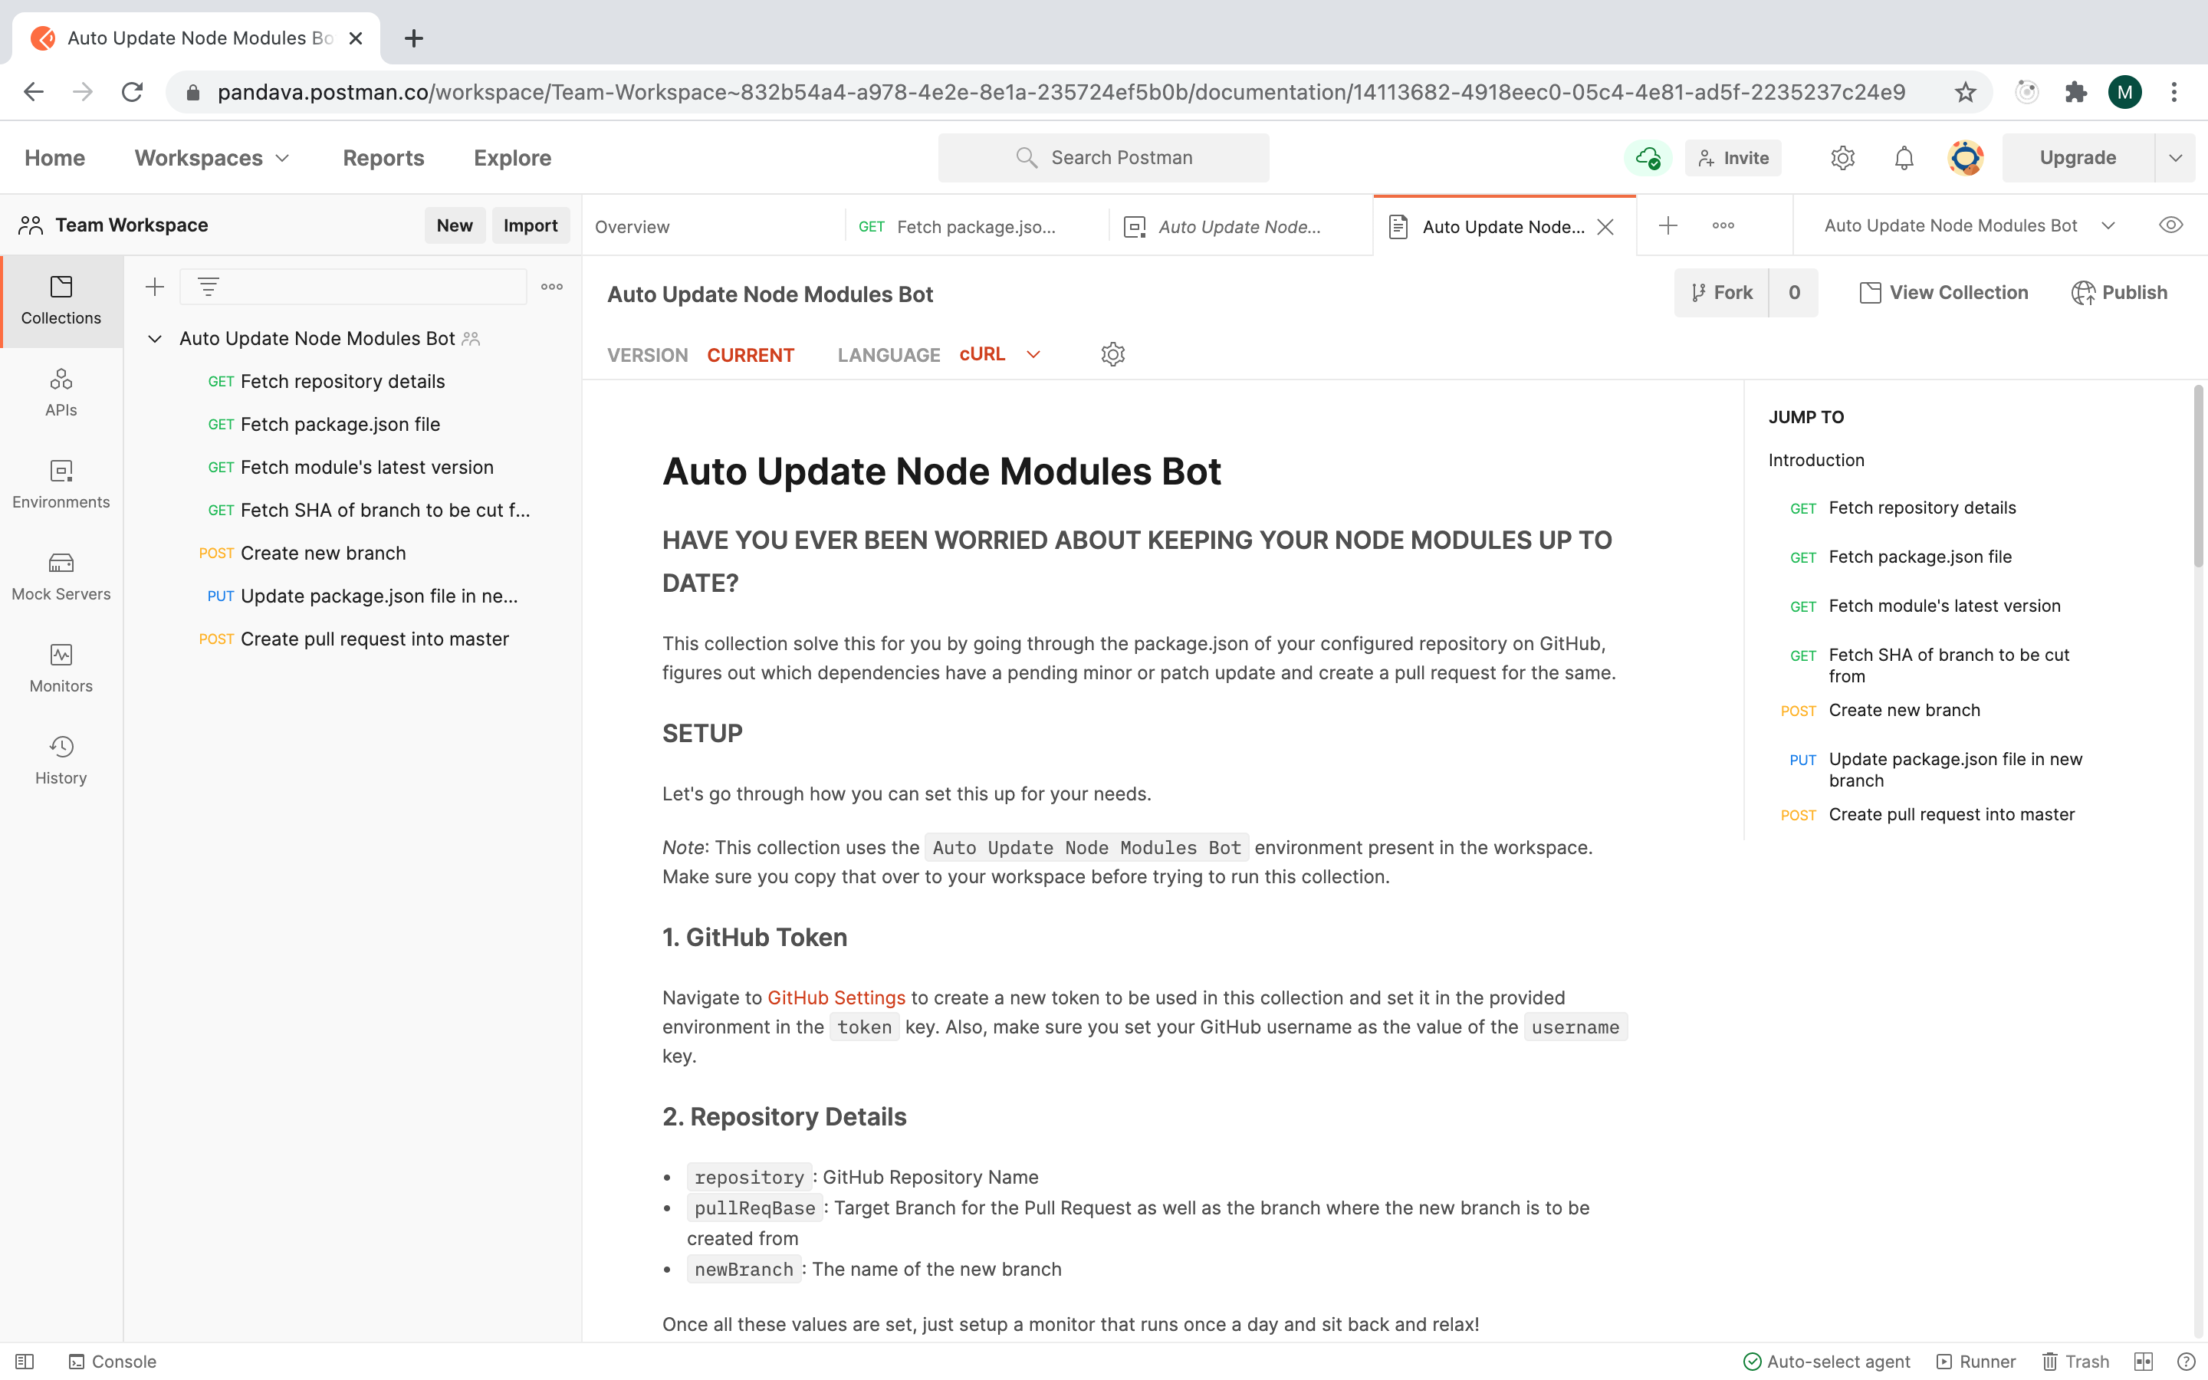Switch to the Overview tab
2208x1380 pixels.
[632, 226]
